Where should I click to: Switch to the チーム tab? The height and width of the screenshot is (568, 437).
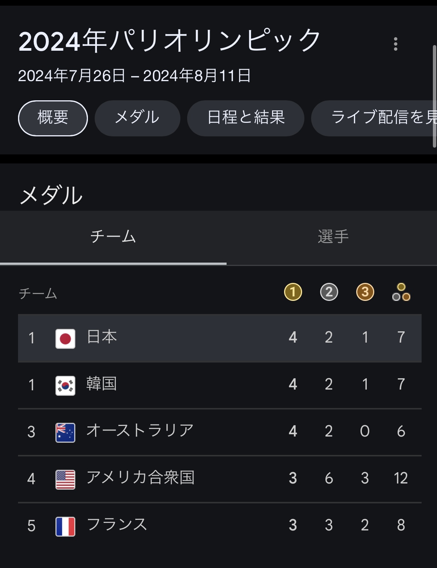point(113,237)
